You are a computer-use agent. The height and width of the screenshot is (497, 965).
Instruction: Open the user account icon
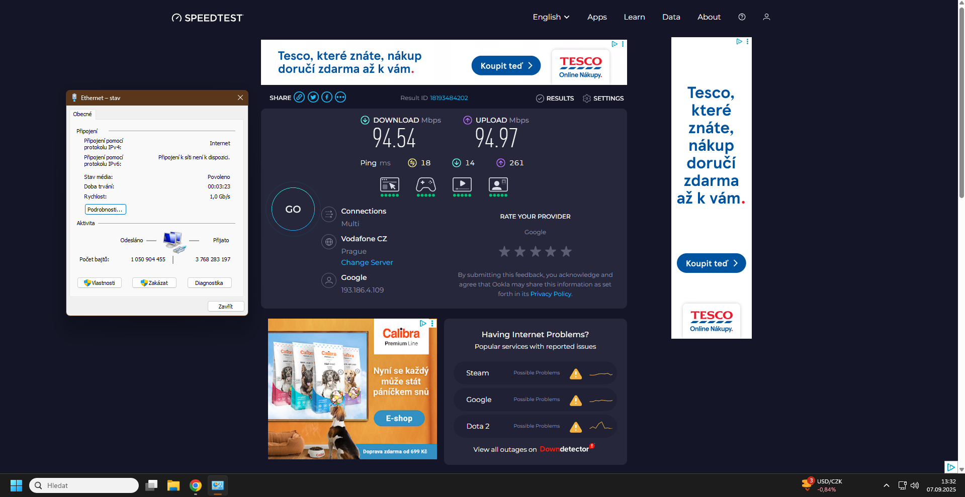coord(766,17)
